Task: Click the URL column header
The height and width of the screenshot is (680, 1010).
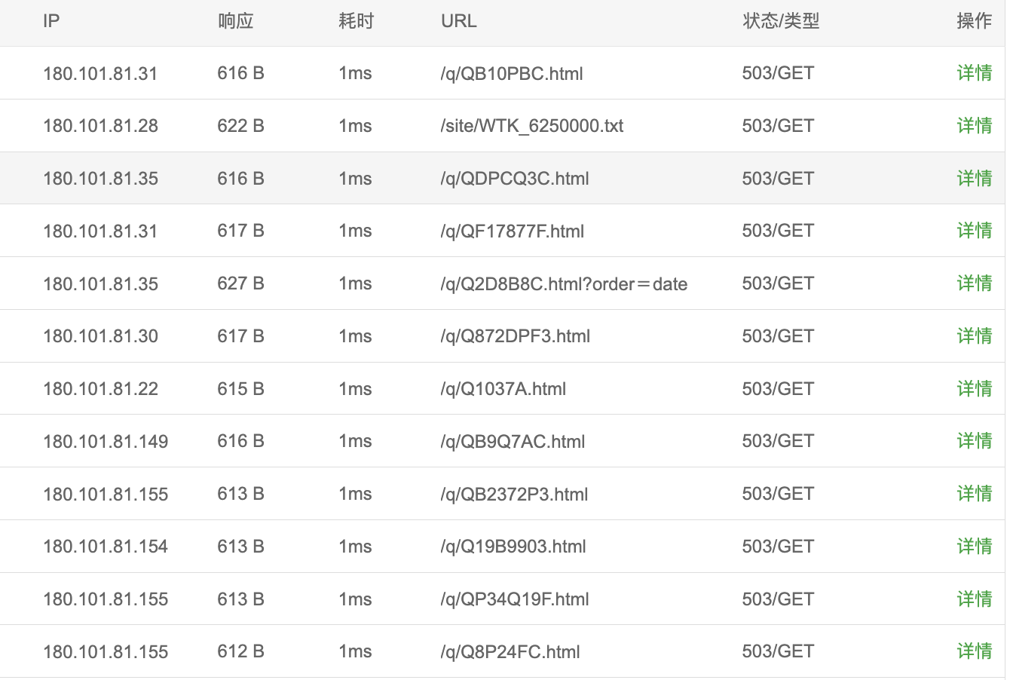Action: (458, 21)
